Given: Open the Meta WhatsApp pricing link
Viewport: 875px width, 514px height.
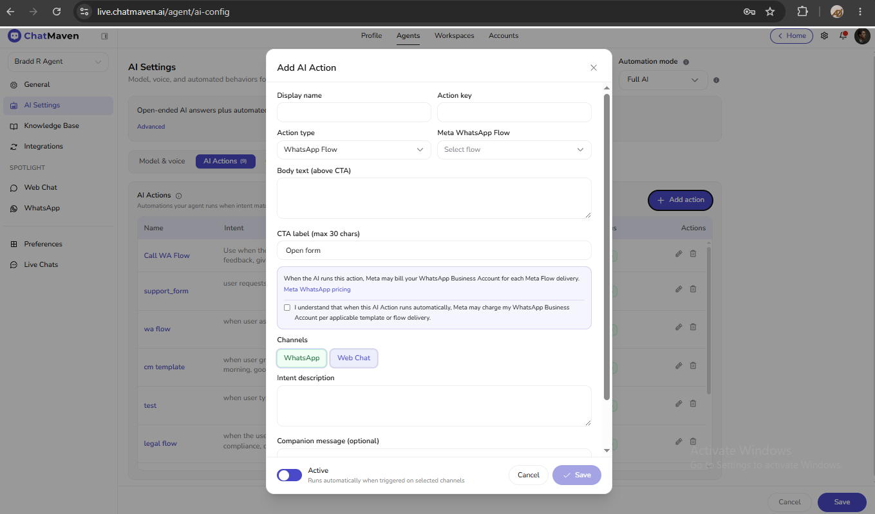Looking at the screenshot, I should click(317, 289).
